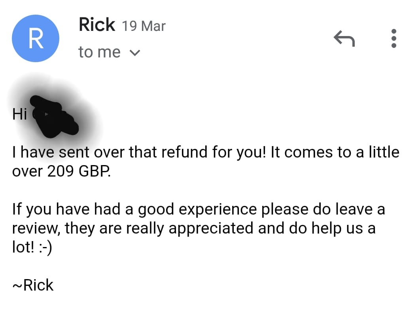Tap the "to me" recipient text

[99, 52]
